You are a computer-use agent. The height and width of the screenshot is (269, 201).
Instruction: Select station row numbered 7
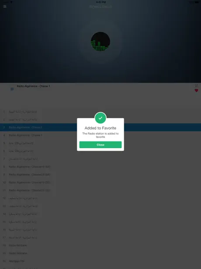[x=100, y=159]
